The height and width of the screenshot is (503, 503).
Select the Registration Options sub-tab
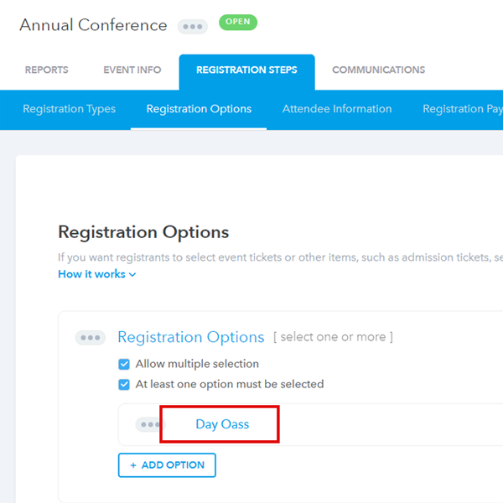199,109
